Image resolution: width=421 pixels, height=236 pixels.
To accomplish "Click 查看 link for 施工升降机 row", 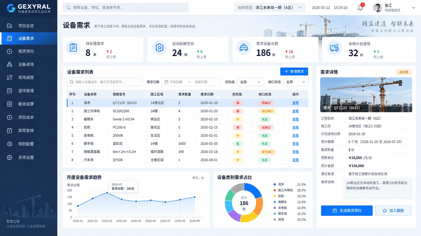I will click(x=295, y=111).
